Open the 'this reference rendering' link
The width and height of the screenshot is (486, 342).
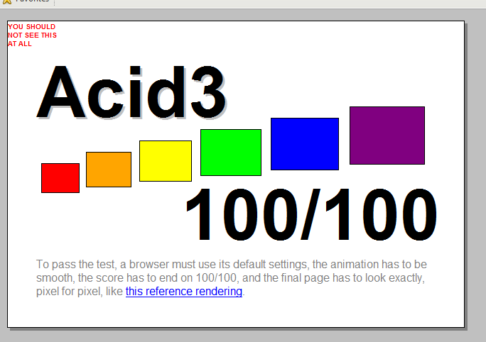click(x=184, y=292)
